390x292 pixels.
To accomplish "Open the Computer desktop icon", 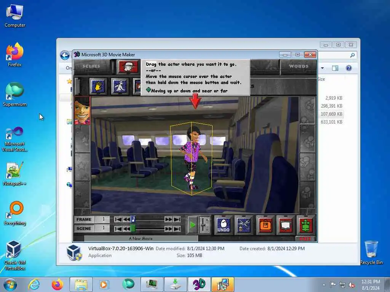I will (15, 16).
